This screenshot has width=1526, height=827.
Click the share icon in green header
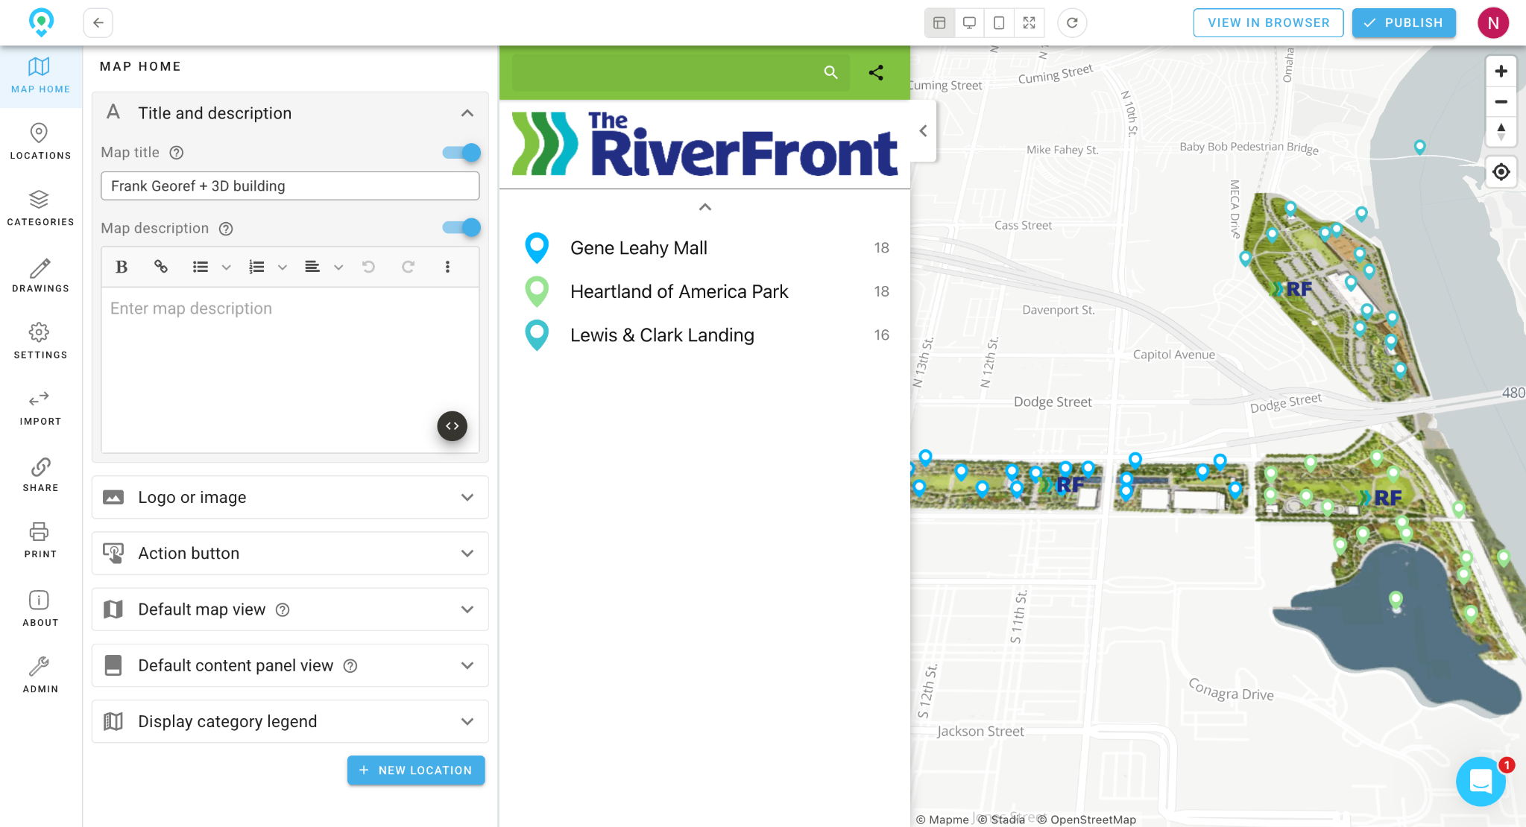pyautogui.click(x=876, y=72)
